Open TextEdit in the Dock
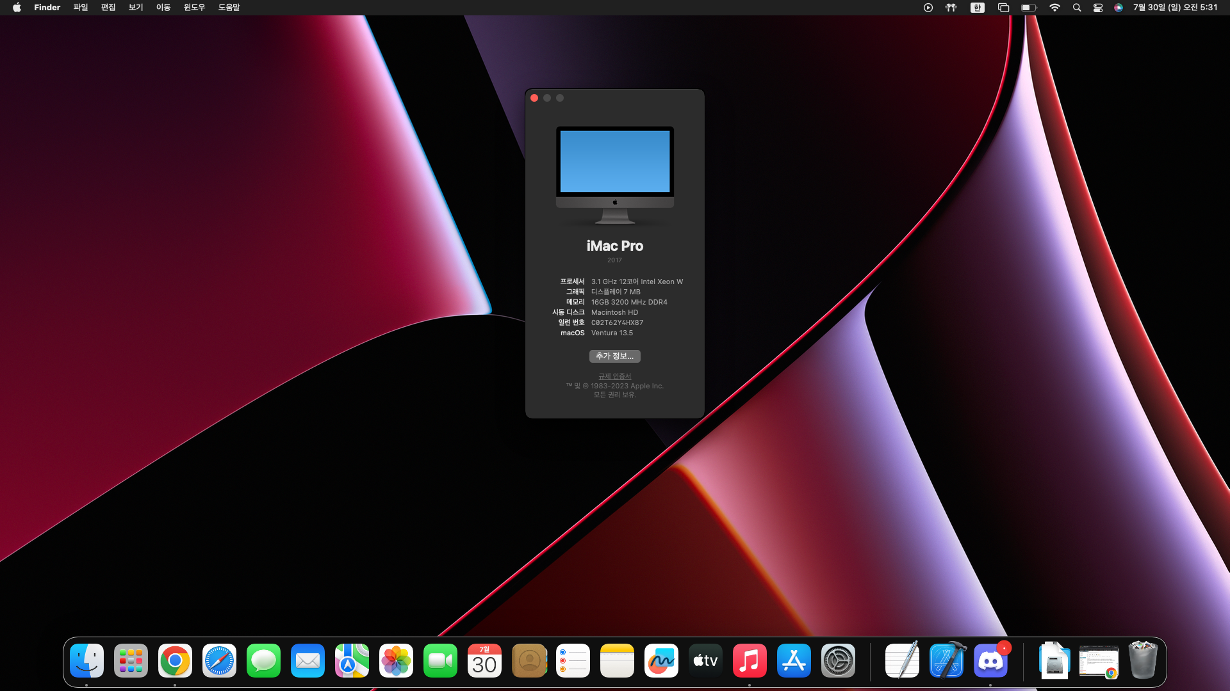This screenshot has height=691, width=1230. 902,661
